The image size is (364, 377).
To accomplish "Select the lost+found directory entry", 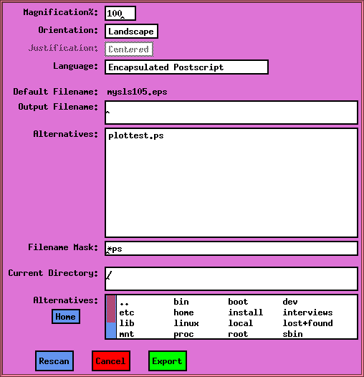I will (307, 323).
